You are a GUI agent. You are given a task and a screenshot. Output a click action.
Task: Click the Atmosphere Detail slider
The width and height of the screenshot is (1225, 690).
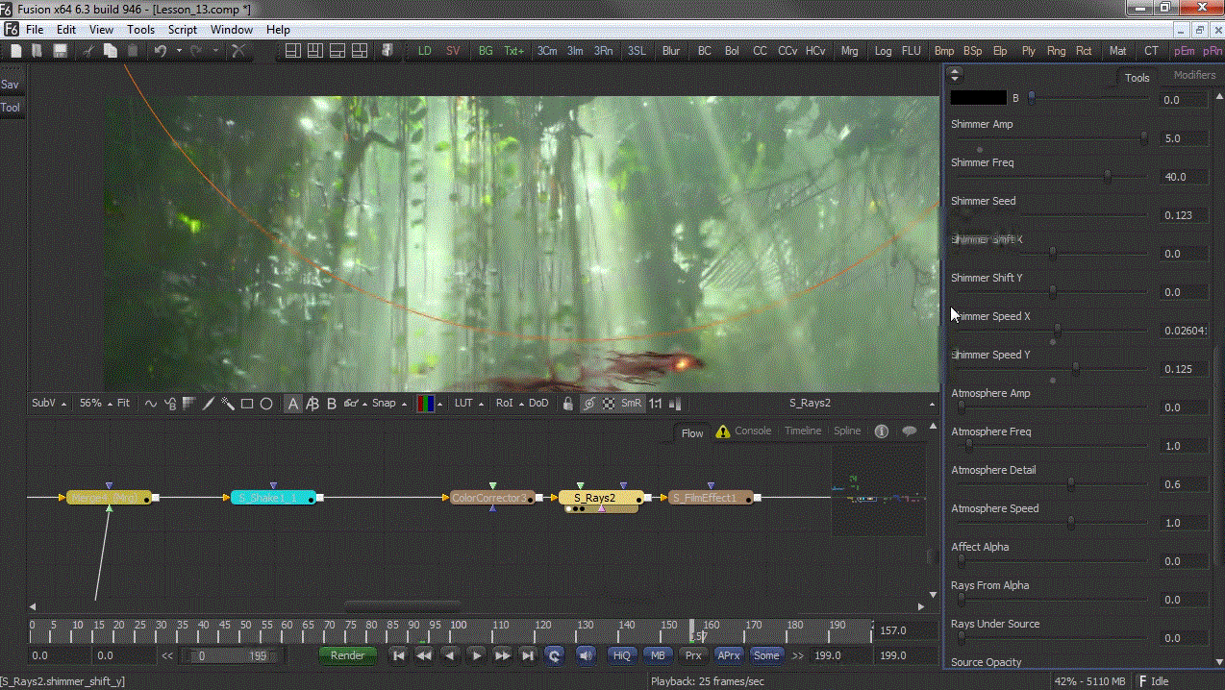[x=1051, y=484]
